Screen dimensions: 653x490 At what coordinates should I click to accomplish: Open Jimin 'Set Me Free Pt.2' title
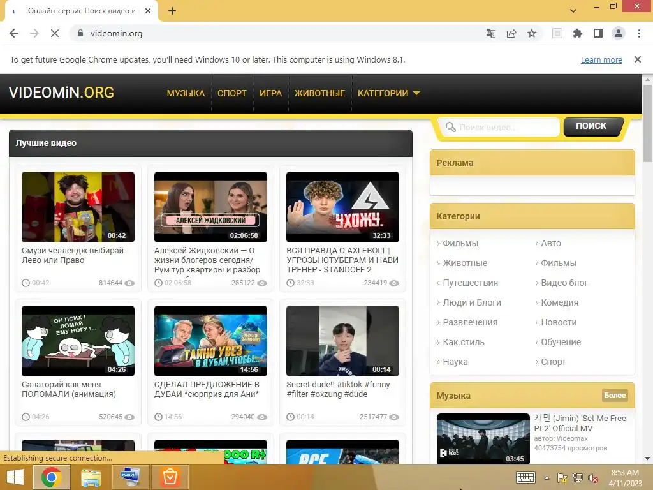(x=580, y=424)
